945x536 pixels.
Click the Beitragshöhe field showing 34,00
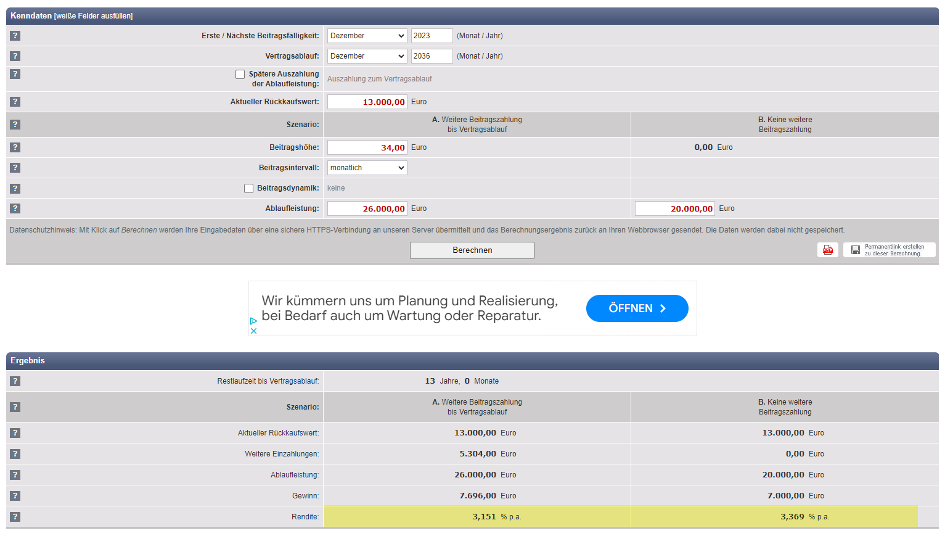[367, 147]
